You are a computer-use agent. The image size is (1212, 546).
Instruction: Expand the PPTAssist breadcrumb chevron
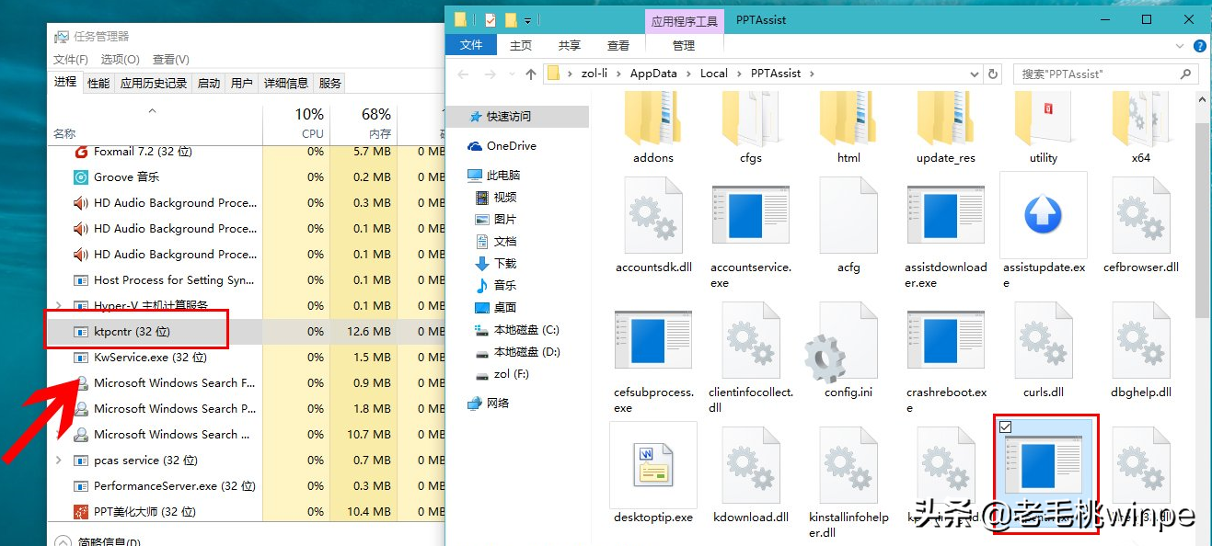tap(814, 74)
